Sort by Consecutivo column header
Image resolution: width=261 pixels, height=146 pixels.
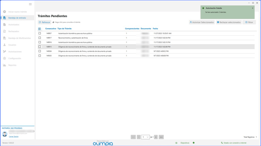click(x=51, y=29)
